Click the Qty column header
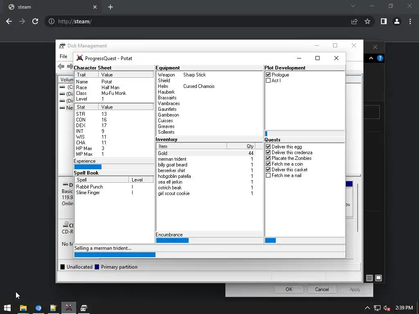The width and height of the screenshot is (419, 314). (x=241, y=146)
